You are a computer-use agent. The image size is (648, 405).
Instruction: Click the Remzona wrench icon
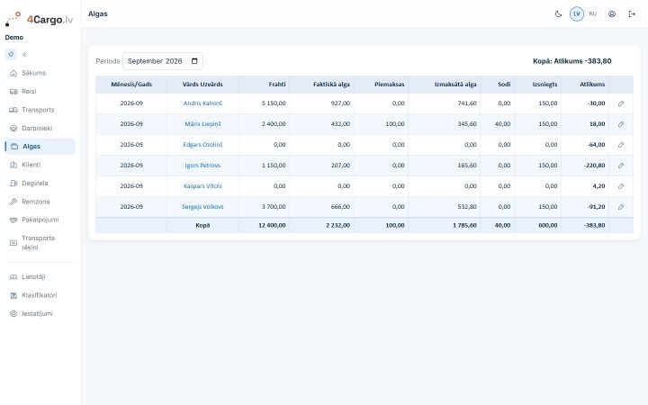coord(13,202)
